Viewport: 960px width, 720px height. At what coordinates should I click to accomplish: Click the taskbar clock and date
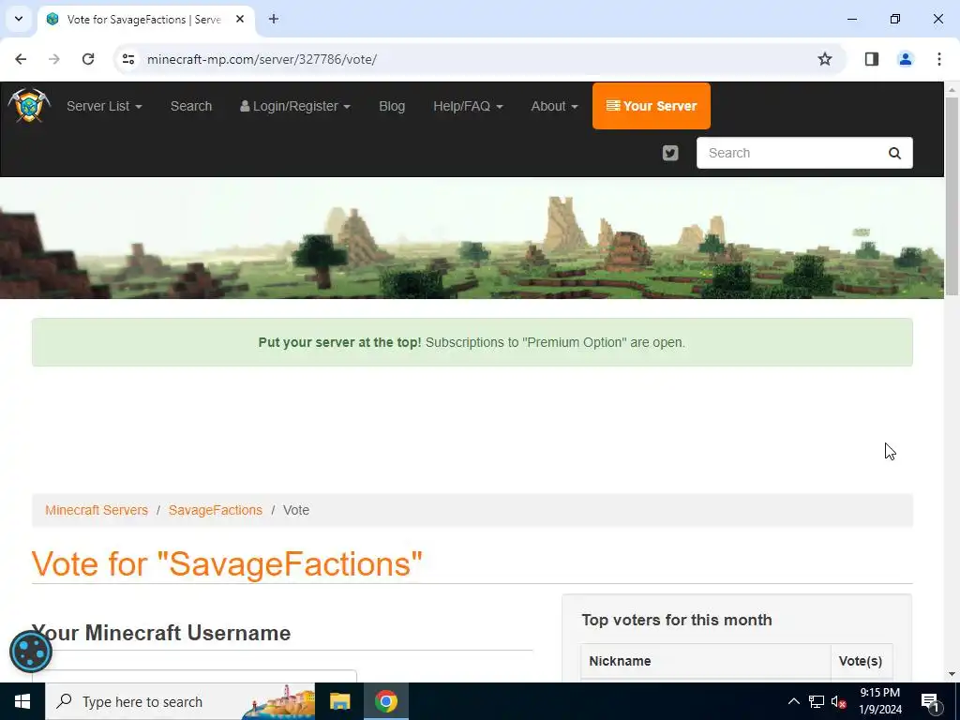pos(880,701)
